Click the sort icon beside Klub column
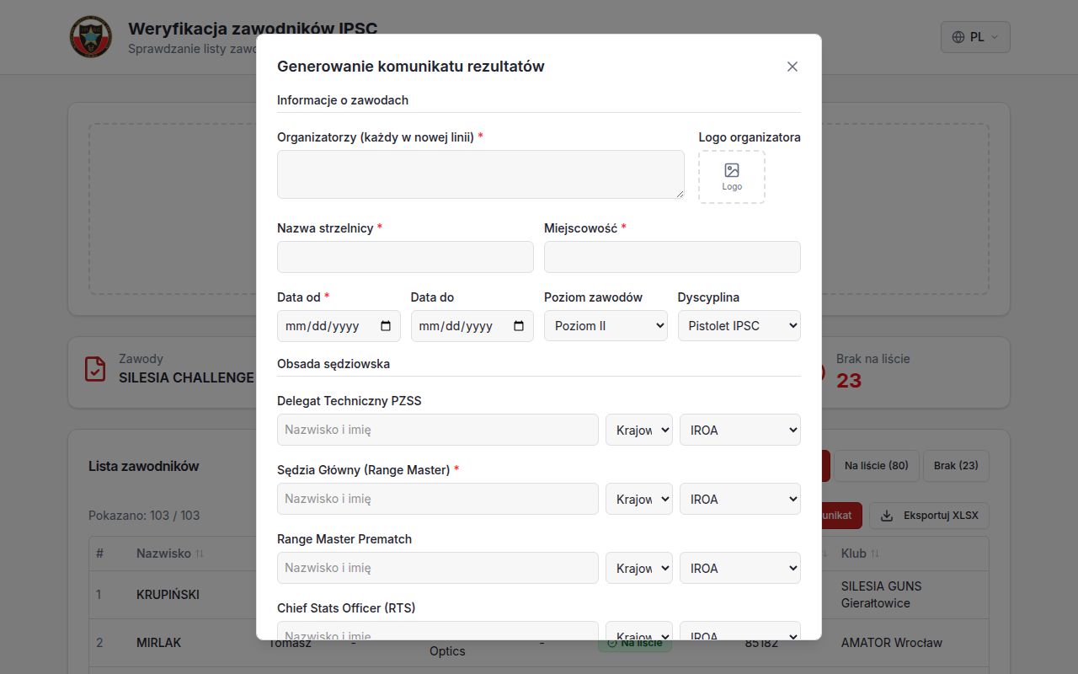The height and width of the screenshot is (674, 1078). [x=875, y=554]
